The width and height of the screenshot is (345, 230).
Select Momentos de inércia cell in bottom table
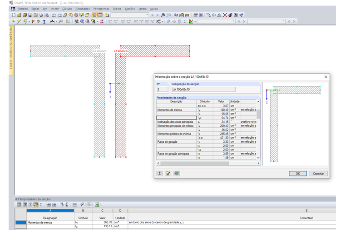(50, 222)
